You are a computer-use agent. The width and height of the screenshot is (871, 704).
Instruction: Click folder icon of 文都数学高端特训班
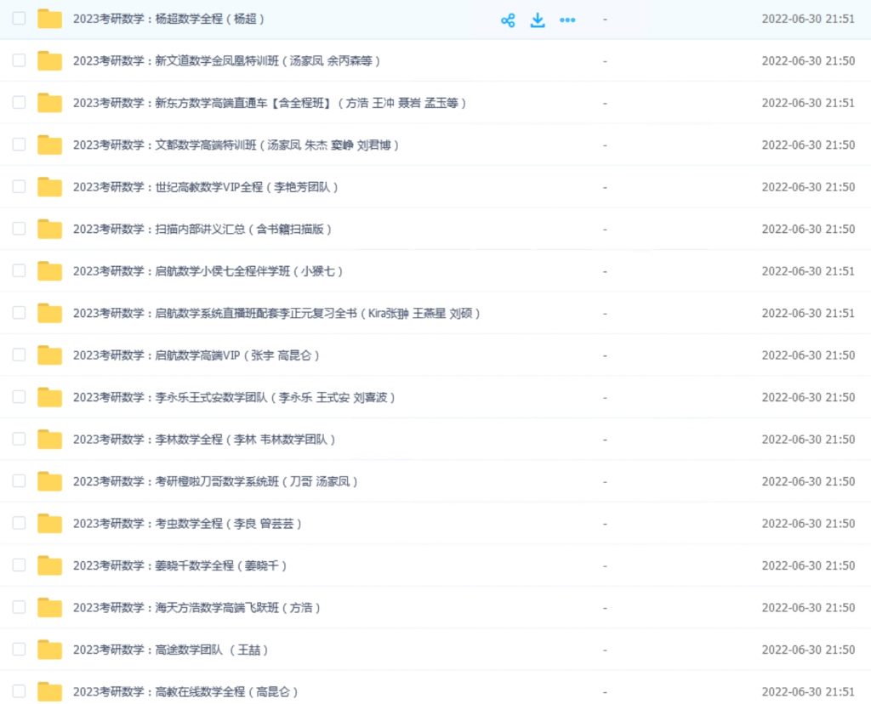tap(49, 145)
